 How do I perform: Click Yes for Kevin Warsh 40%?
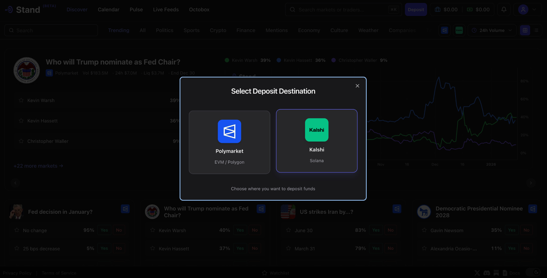click(240, 230)
